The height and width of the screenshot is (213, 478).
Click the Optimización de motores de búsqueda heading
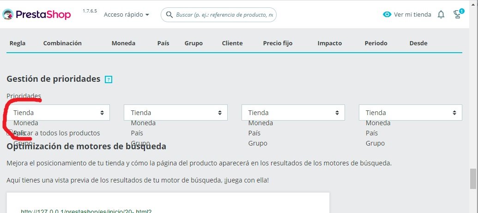pyautogui.click(x=86, y=146)
